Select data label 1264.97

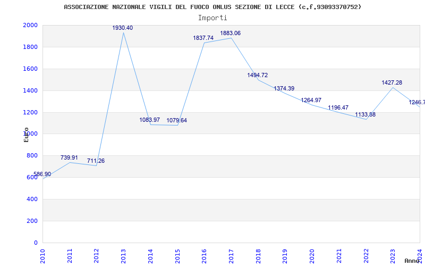point(311,100)
